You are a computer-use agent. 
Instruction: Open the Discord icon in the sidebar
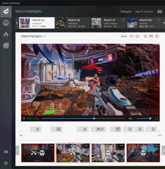coord(6,152)
